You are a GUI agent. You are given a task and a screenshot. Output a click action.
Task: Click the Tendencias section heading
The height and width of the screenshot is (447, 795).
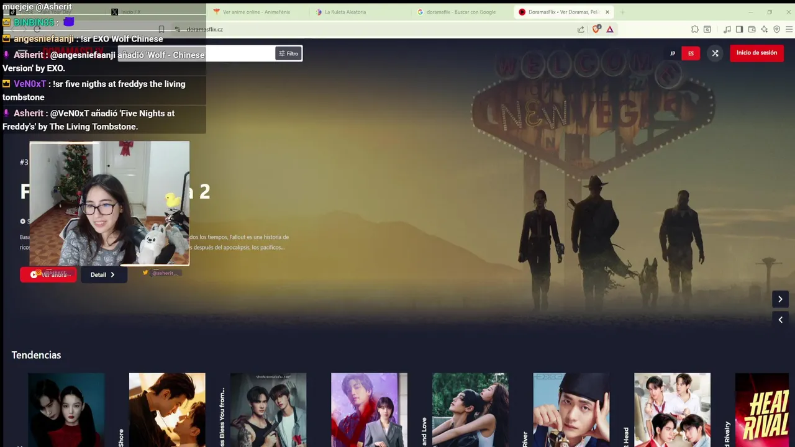point(36,355)
